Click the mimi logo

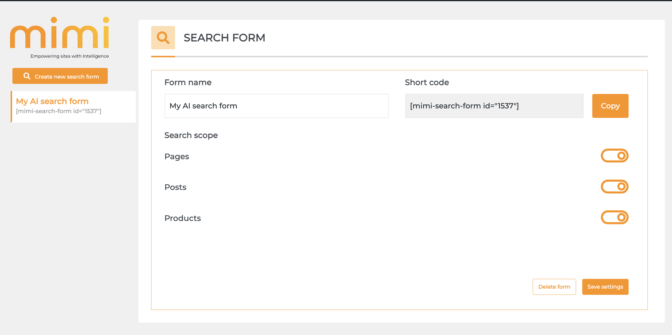click(x=60, y=33)
